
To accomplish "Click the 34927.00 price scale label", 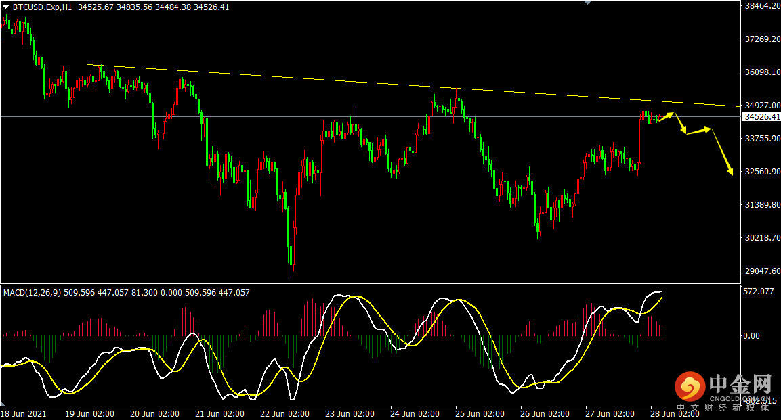I will tap(762, 106).
